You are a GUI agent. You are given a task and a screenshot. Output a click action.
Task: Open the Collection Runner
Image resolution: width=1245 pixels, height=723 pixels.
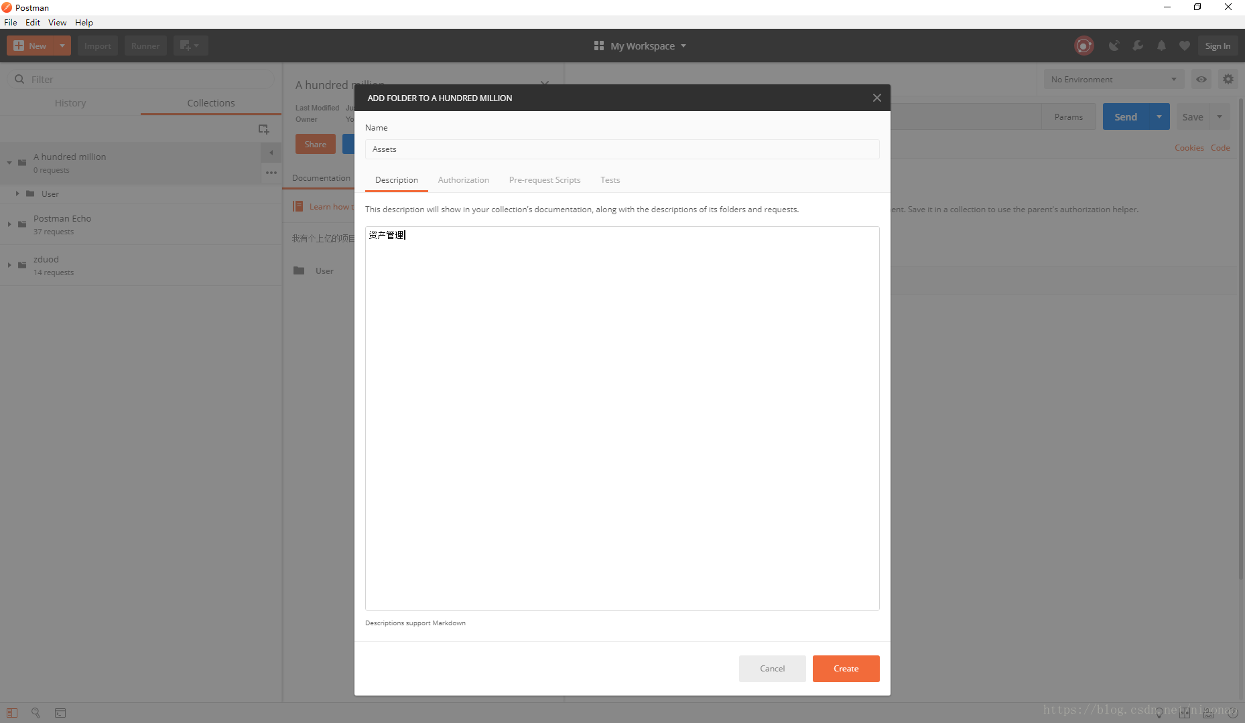tap(145, 46)
